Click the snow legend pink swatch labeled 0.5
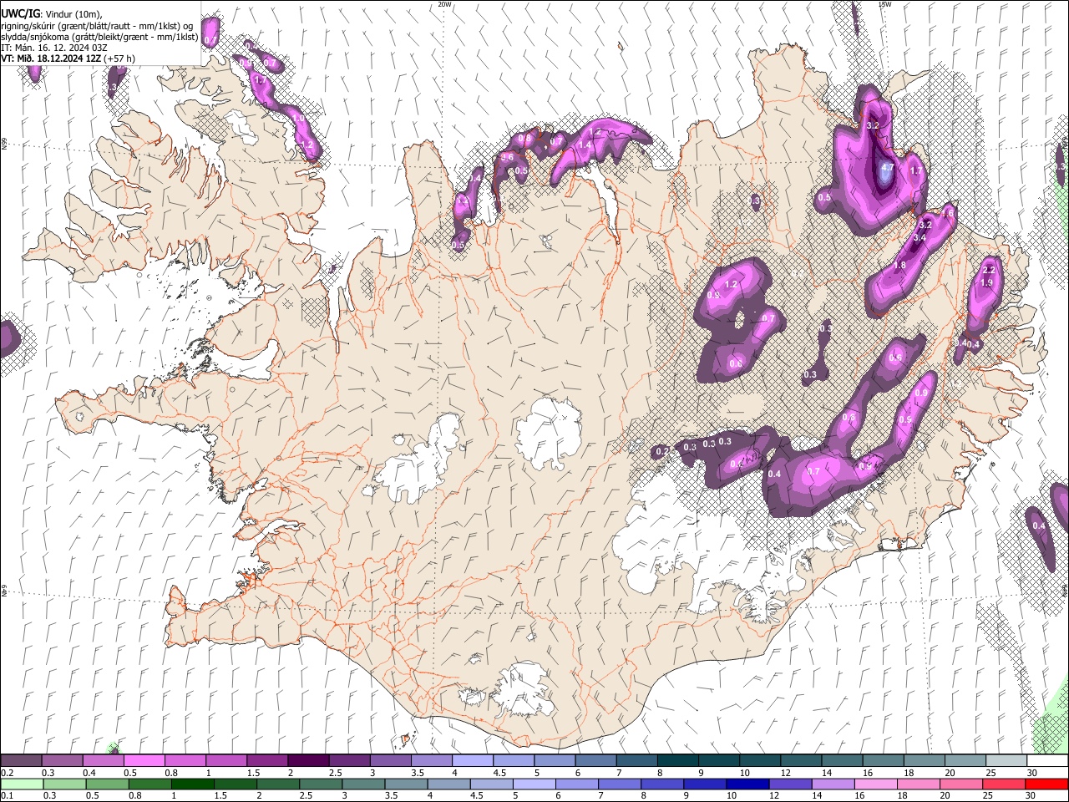The width and height of the screenshot is (1069, 802). (x=144, y=761)
